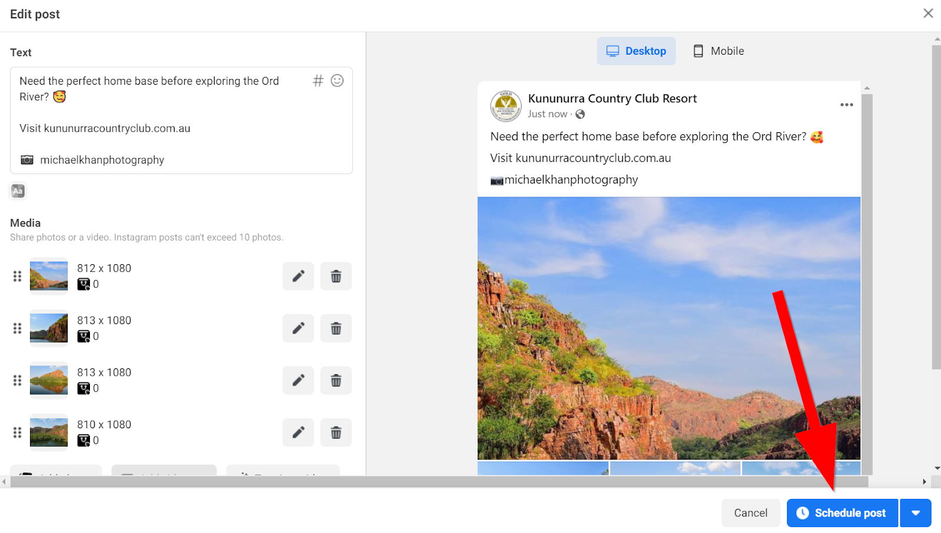
Task: Select the second 813 x 1080 thumbnail
Action: pyautogui.click(x=49, y=380)
